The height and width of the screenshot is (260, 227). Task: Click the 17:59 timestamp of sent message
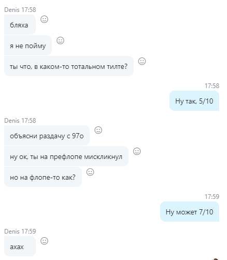tap(212, 196)
